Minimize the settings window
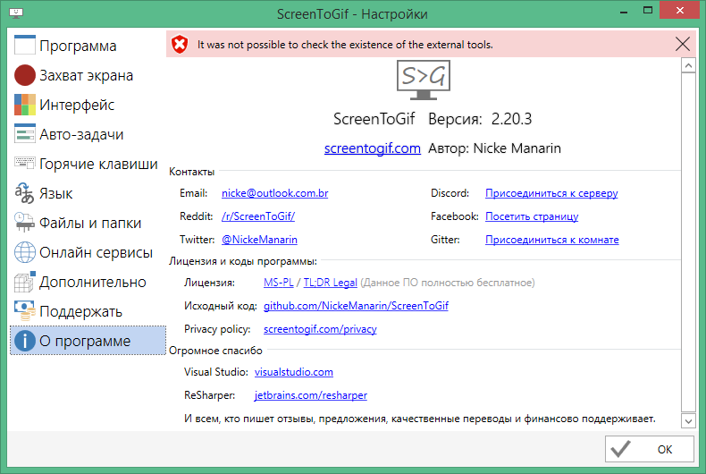The image size is (706, 474). 624,11
